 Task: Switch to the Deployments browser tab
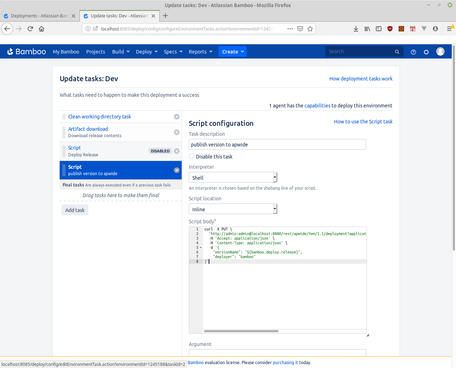(39, 16)
